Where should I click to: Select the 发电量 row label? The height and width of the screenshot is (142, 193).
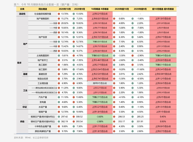(x=43, y=102)
